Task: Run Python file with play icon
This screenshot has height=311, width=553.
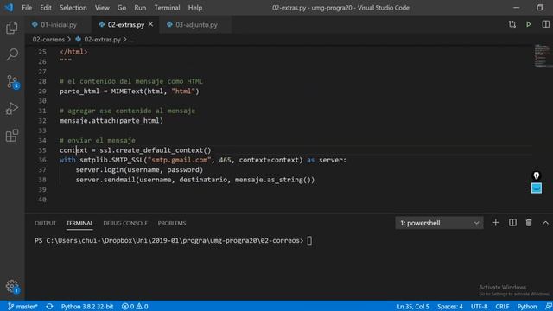Action: pos(529,24)
